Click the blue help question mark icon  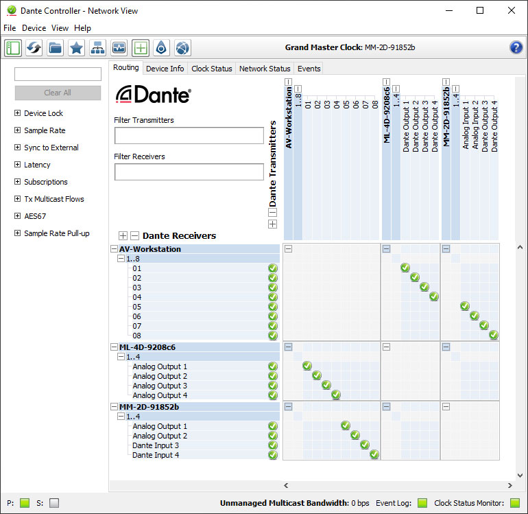pyautogui.click(x=516, y=47)
